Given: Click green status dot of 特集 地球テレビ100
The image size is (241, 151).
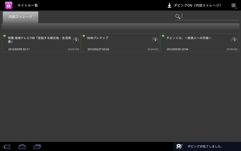Looking at the screenshot, I should coord(5,36).
